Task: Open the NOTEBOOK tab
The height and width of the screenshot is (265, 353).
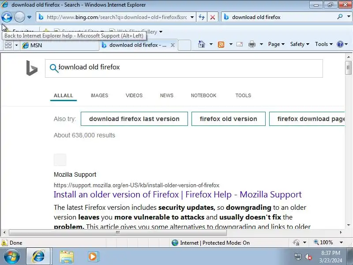Action: (203, 95)
